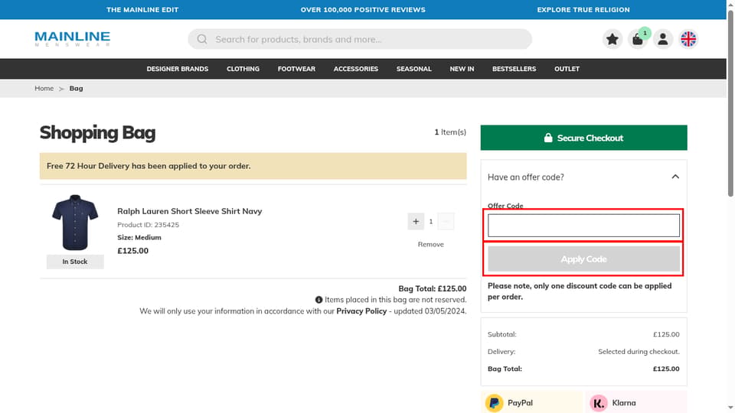Open Outlet menu
Image resolution: width=735 pixels, height=413 pixels.
(x=567, y=69)
